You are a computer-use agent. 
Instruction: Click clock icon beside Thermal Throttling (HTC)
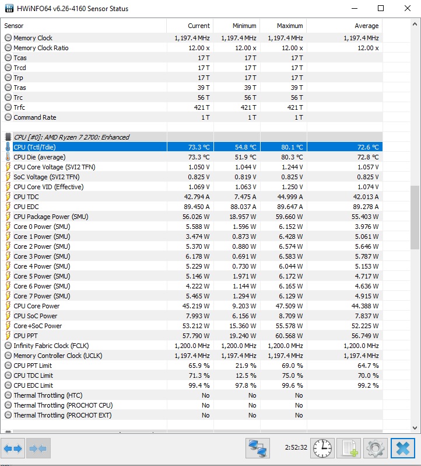pyautogui.click(x=8, y=395)
